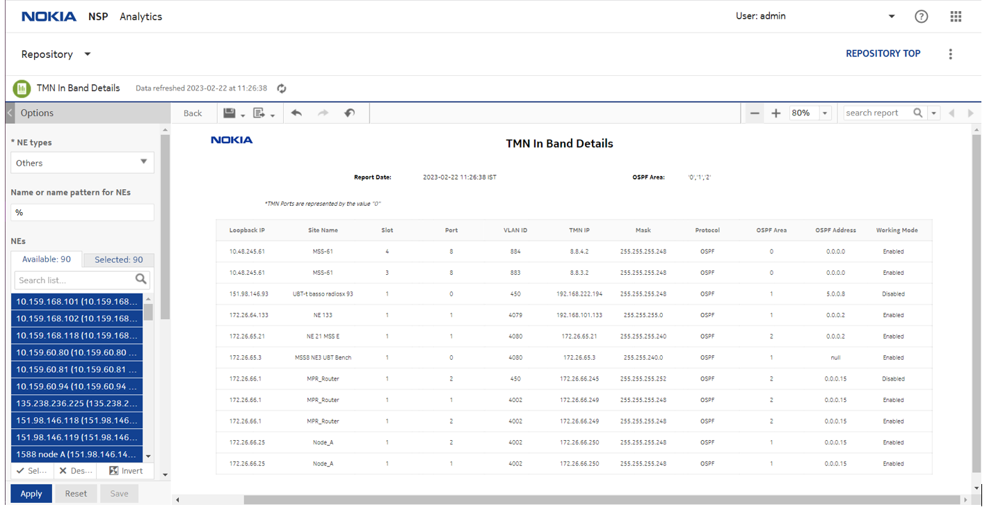Click the zoom out minus button
The width and height of the screenshot is (996, 507).
[x=755, y=113]
